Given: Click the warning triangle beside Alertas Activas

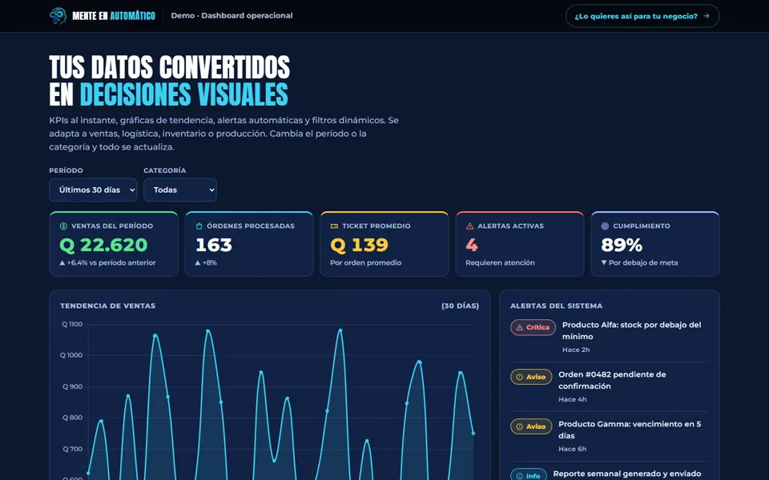Looking at the screenshot, I should point(469,226).
